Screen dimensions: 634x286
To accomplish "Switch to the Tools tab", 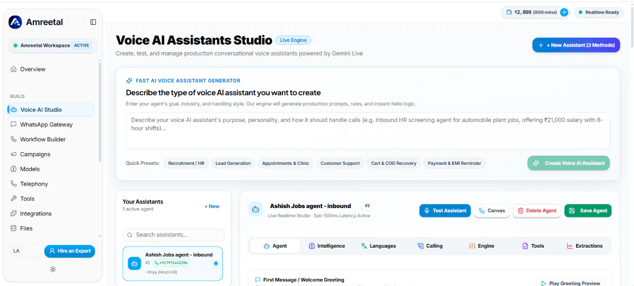I will click(533, 246).
